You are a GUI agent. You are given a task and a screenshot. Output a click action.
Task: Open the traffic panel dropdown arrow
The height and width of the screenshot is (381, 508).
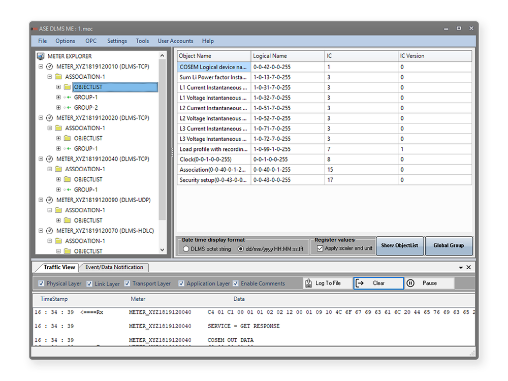tap(461, 267)
